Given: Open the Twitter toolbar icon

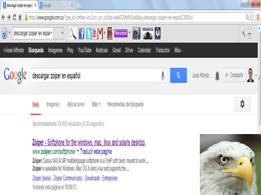Looking at the screenshot, I should pos(89,34).
